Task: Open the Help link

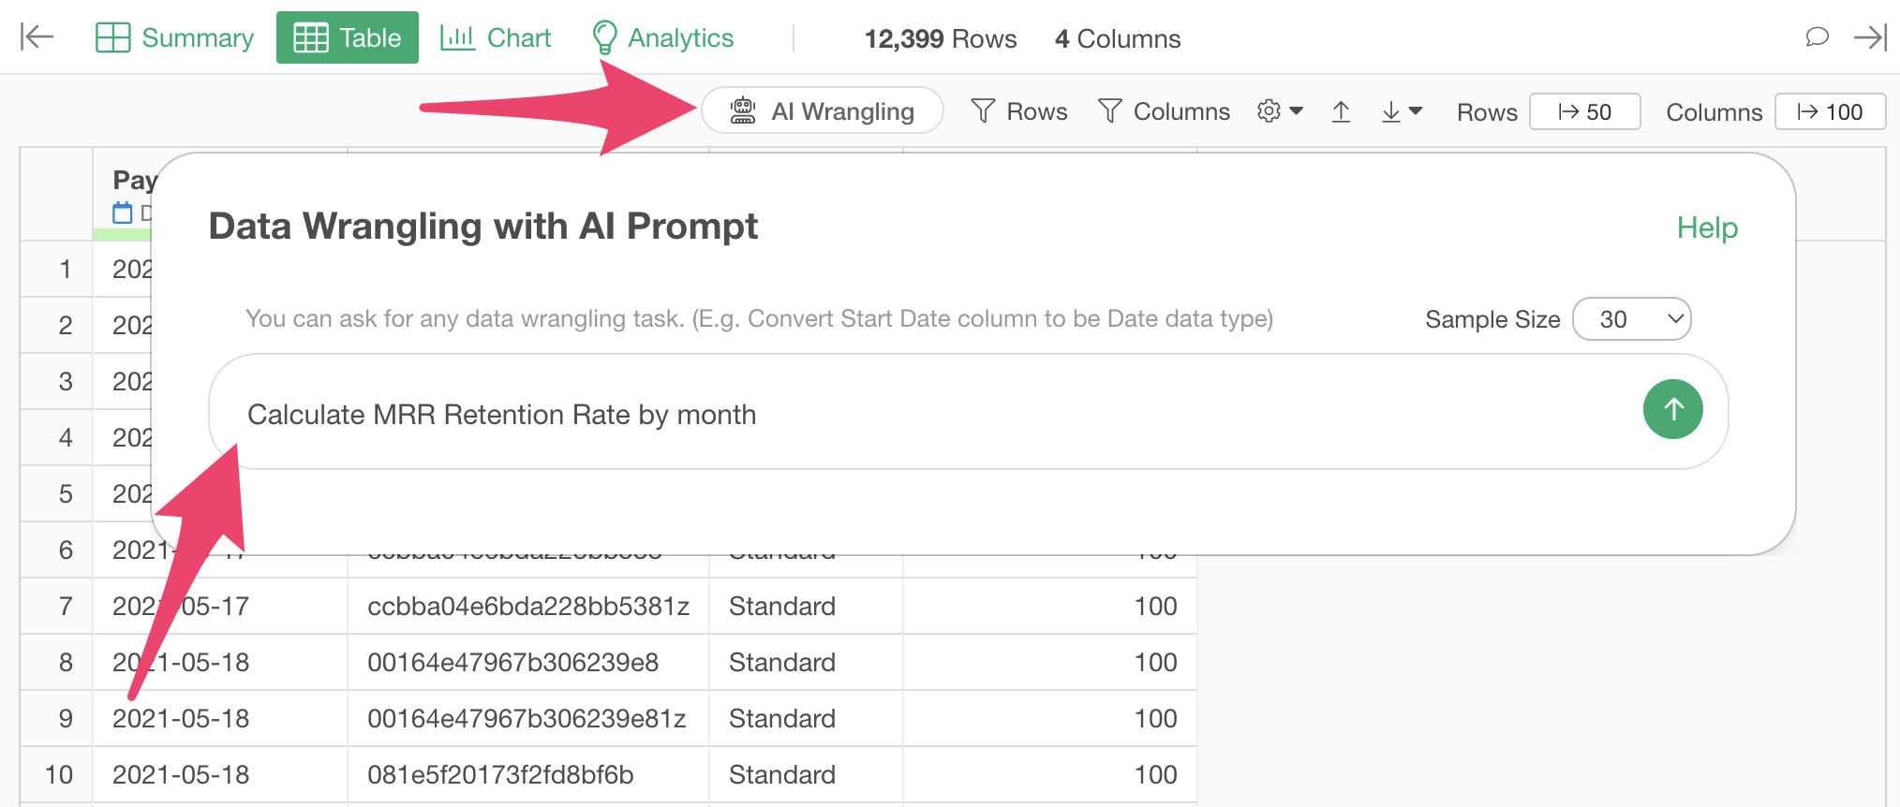Action: (x=1706, y=227)
